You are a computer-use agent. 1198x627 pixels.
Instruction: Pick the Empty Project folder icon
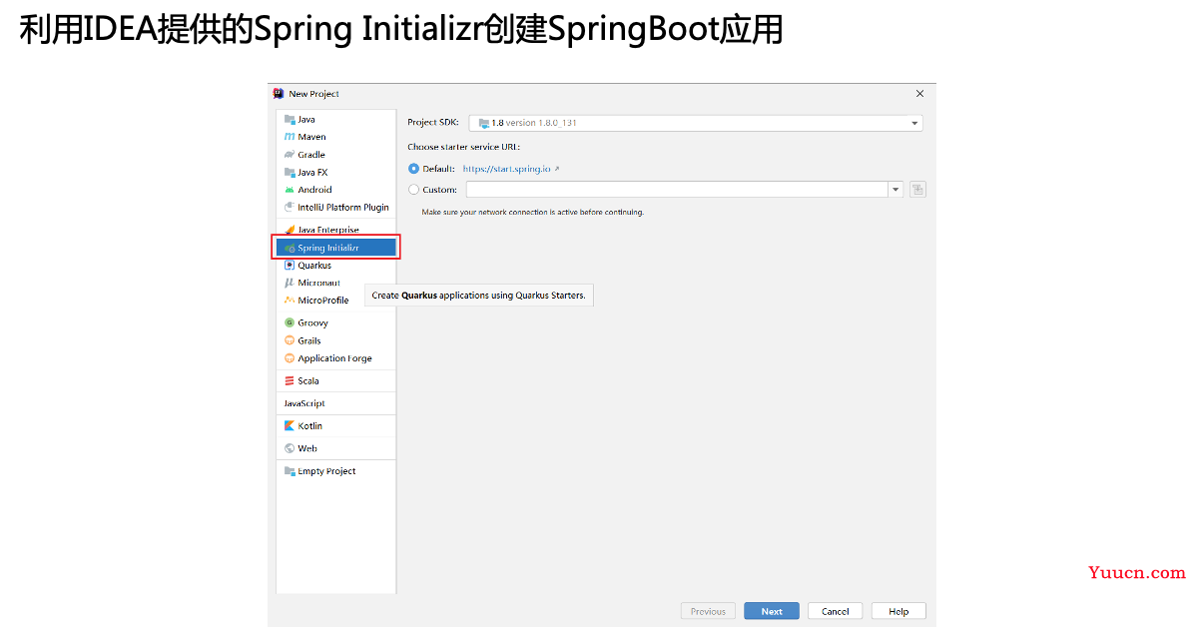tap(290, 471)
